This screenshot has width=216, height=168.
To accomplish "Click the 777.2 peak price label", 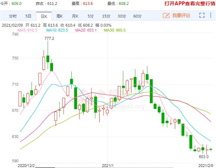I will click(x=49, y=38).
